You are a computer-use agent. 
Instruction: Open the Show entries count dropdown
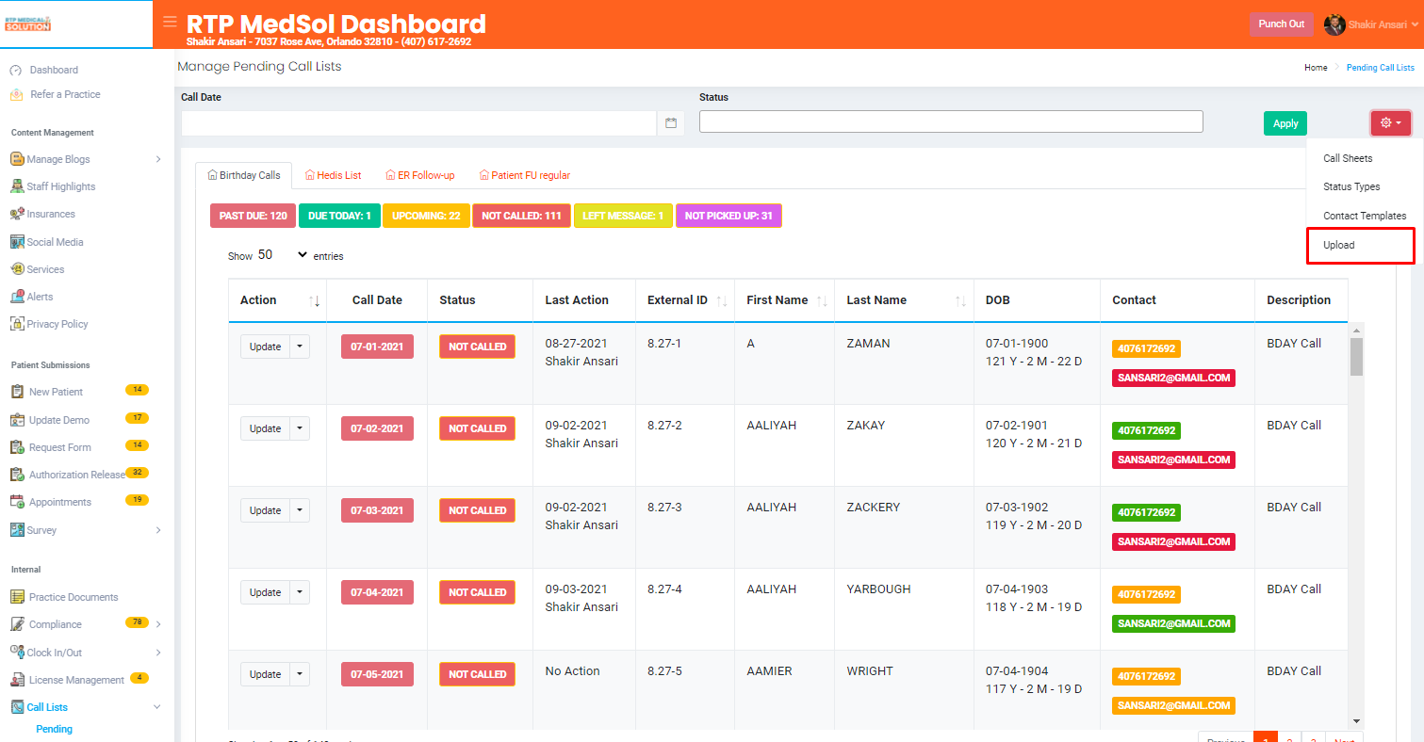pos(283,255)
